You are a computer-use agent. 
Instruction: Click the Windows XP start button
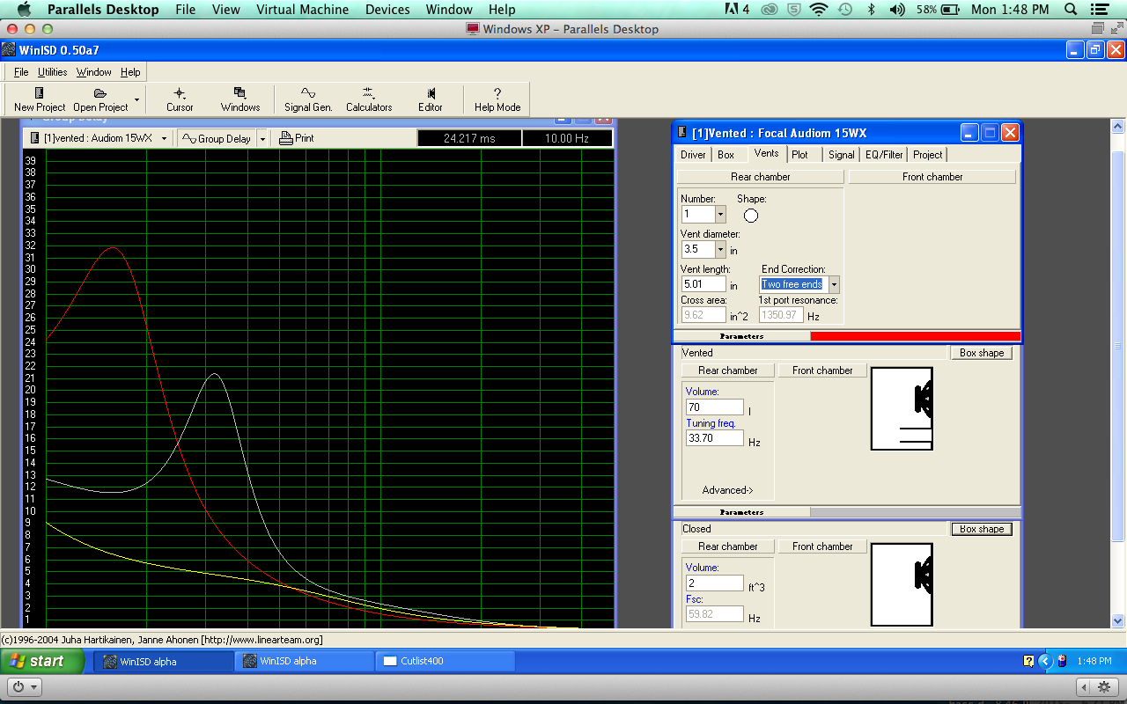[x=43, y=661]
